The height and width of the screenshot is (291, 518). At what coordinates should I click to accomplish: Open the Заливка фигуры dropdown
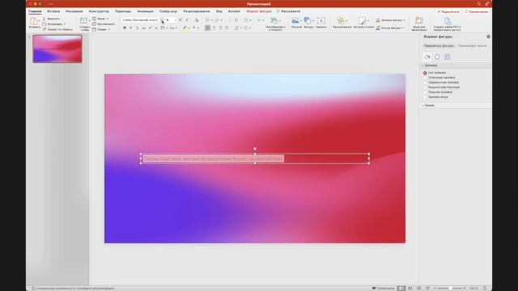(x=390, y=20)
